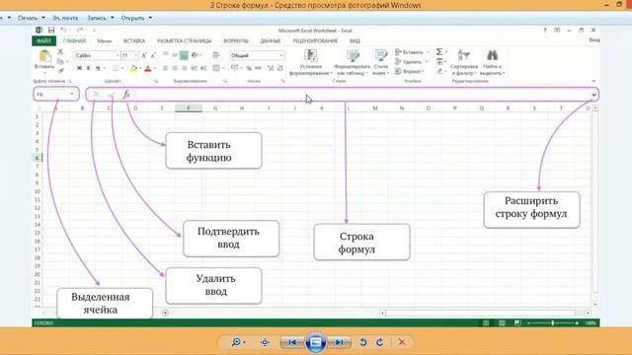Click the Format Painter brush icon

click(x=60, y=70)
